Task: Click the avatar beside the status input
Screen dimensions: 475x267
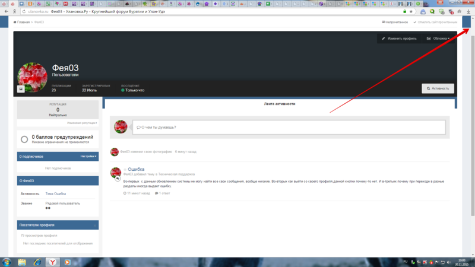Action: (121, 127)
